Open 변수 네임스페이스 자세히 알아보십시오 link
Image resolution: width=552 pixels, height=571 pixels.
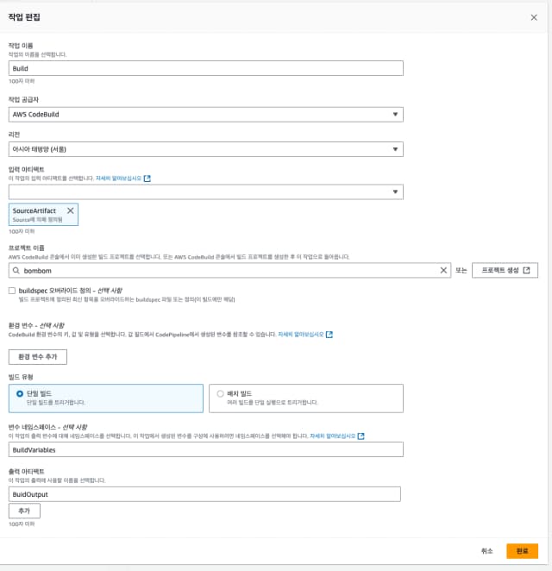[332, 436]
